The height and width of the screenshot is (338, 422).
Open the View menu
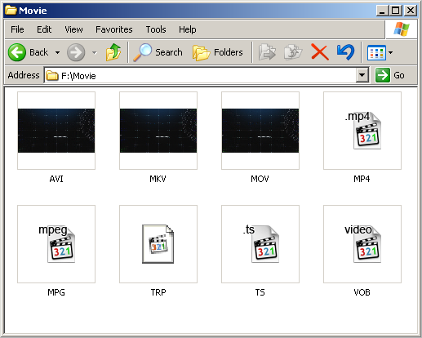[x=73, y=29]
